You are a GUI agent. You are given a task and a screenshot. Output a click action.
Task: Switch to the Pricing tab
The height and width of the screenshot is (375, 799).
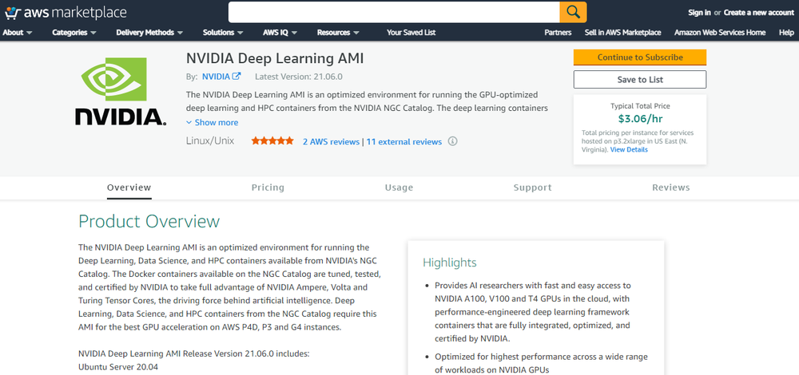coord(268,187)
